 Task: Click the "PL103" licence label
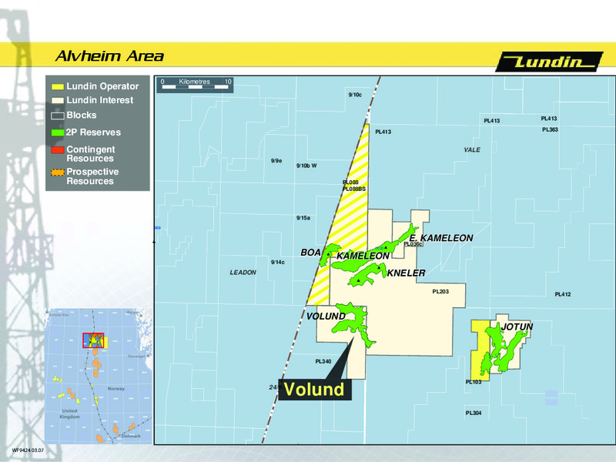(474, 382)
